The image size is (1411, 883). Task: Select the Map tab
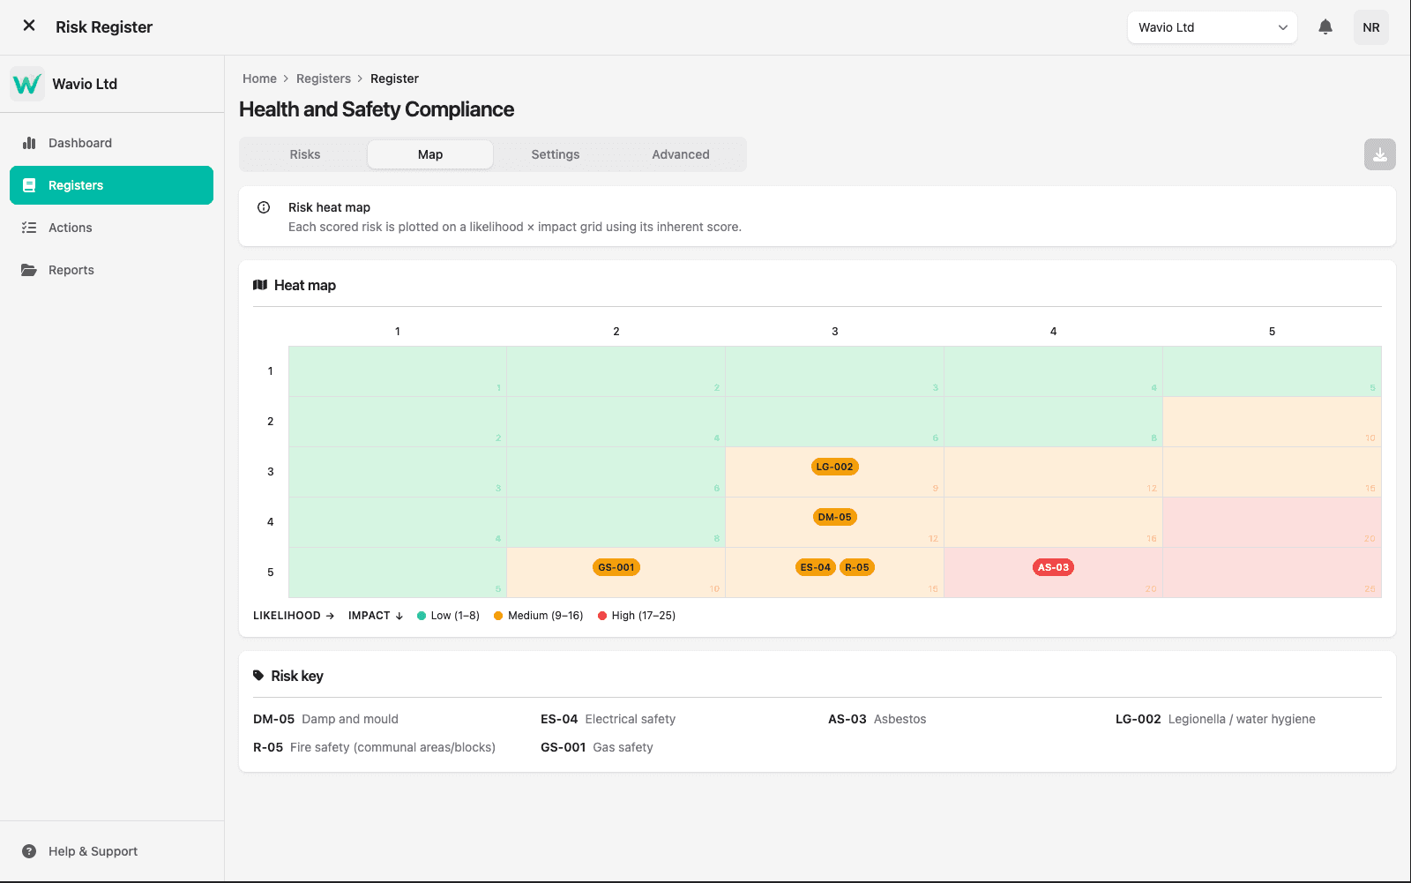click(430, 154)
